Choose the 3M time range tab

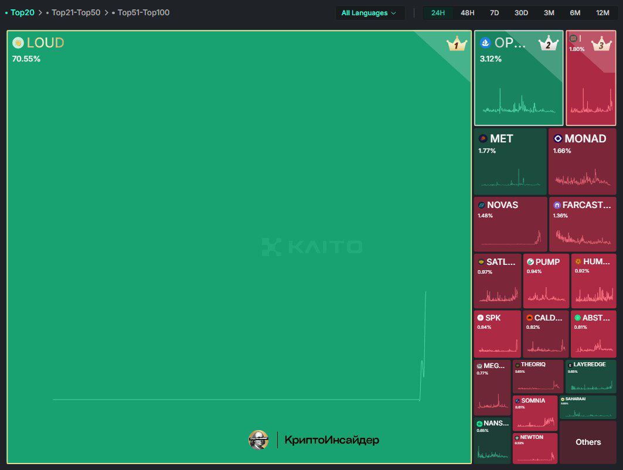[549, 13]
